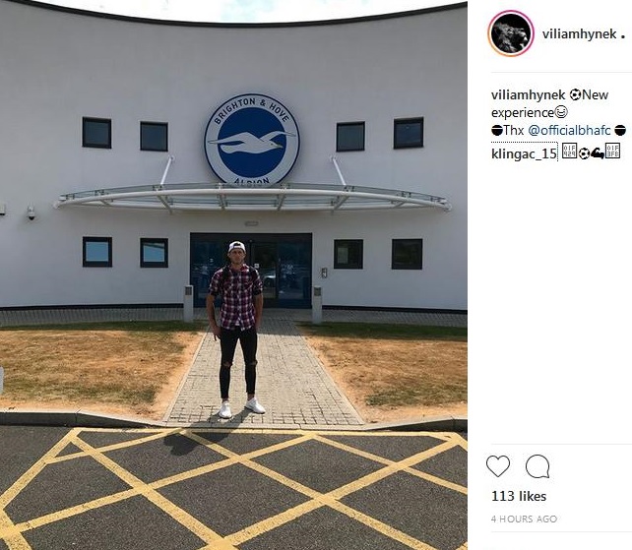This screenshot has width=632, height=550.
Task: Click the smiley emoji after experience
Action: (561, 112)
